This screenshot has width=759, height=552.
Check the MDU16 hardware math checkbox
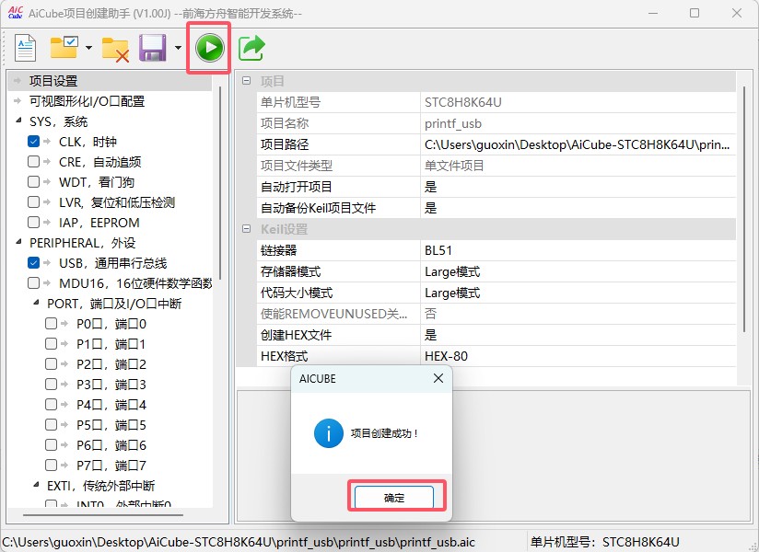click(34, 283)
